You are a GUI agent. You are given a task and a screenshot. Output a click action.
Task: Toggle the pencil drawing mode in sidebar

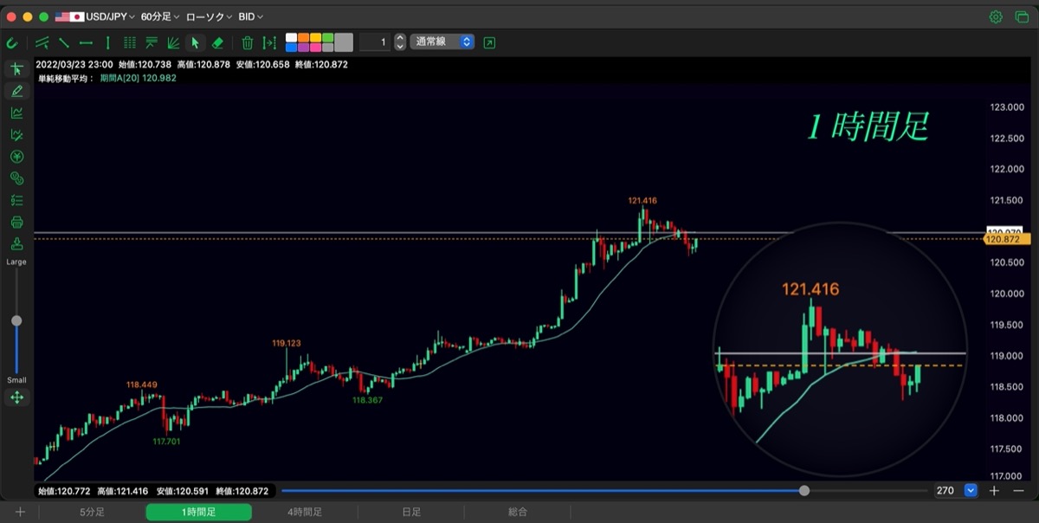coord(16,91)
